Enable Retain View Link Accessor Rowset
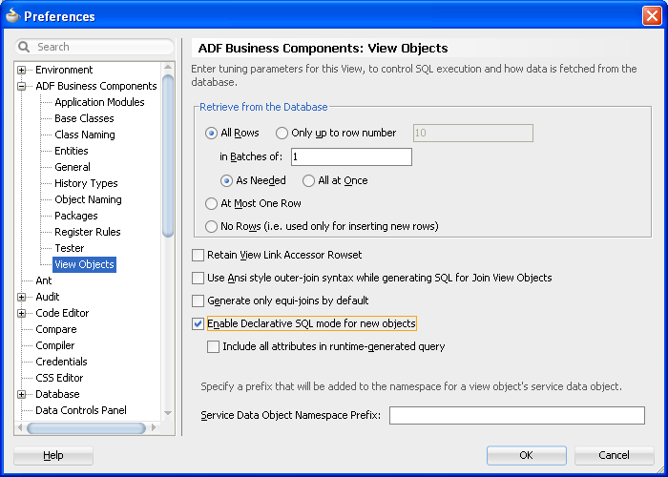Screen dimensions: 668x477 click(x=198, y=255)
